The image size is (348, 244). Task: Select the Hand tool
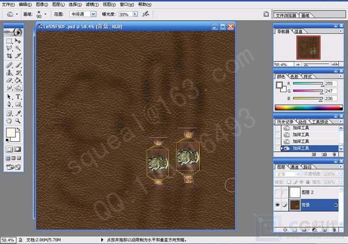[9, 121]
